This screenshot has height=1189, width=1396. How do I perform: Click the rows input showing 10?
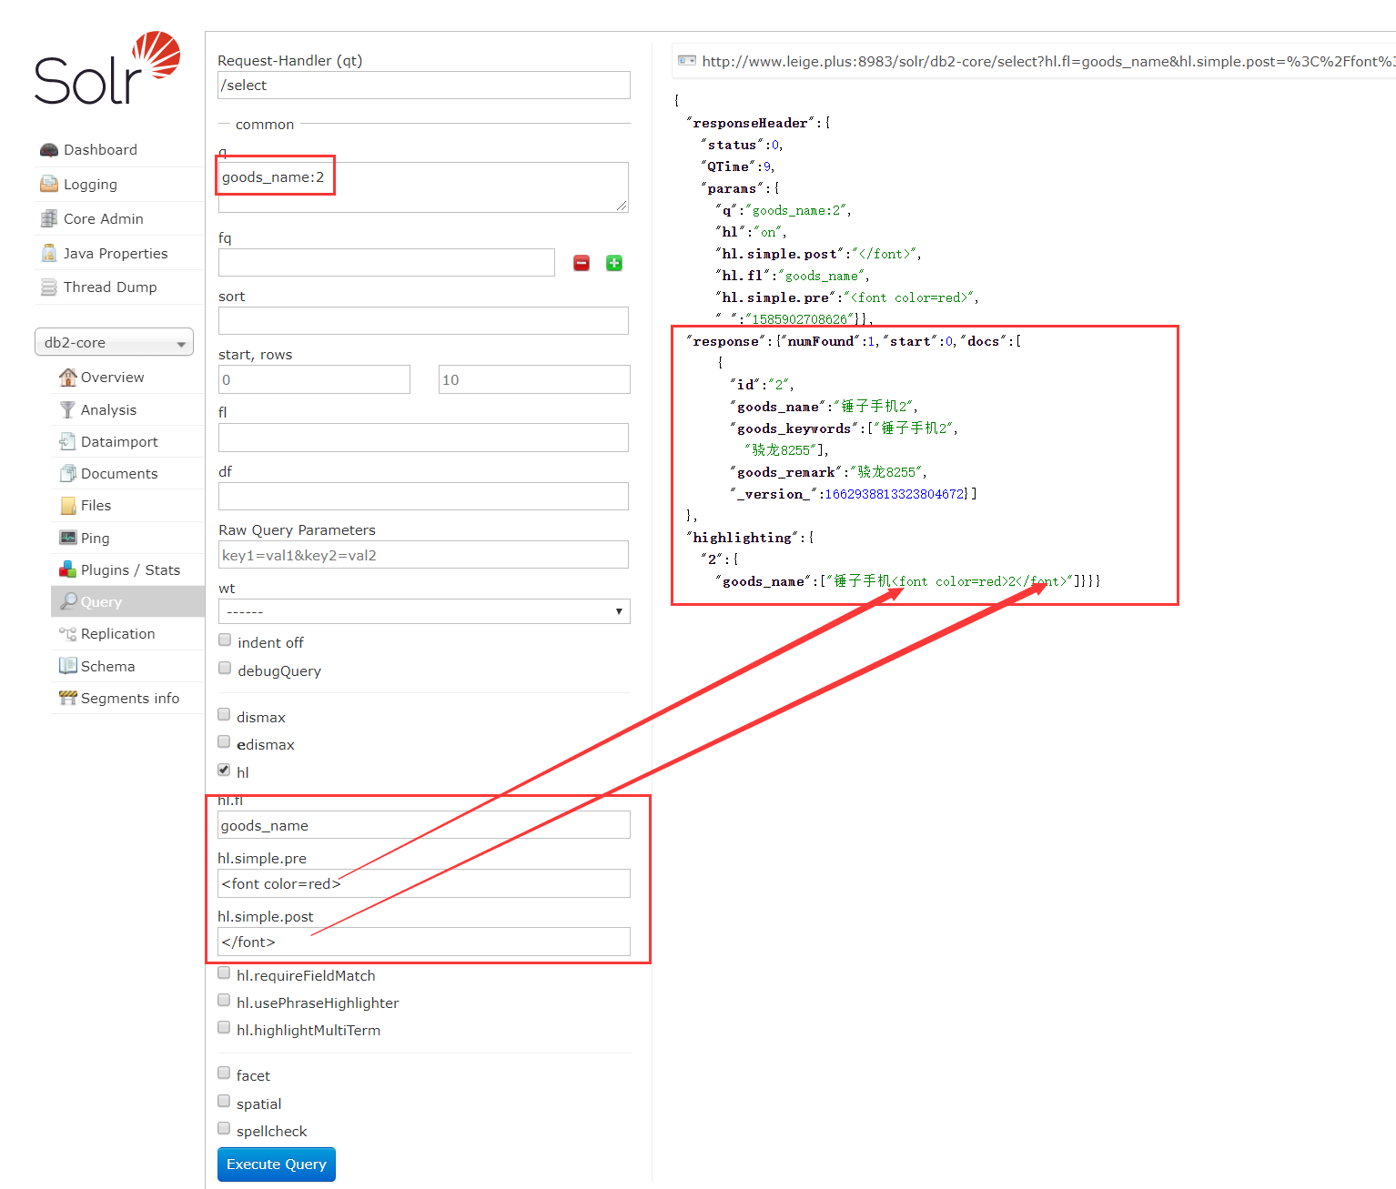(534, 379)
